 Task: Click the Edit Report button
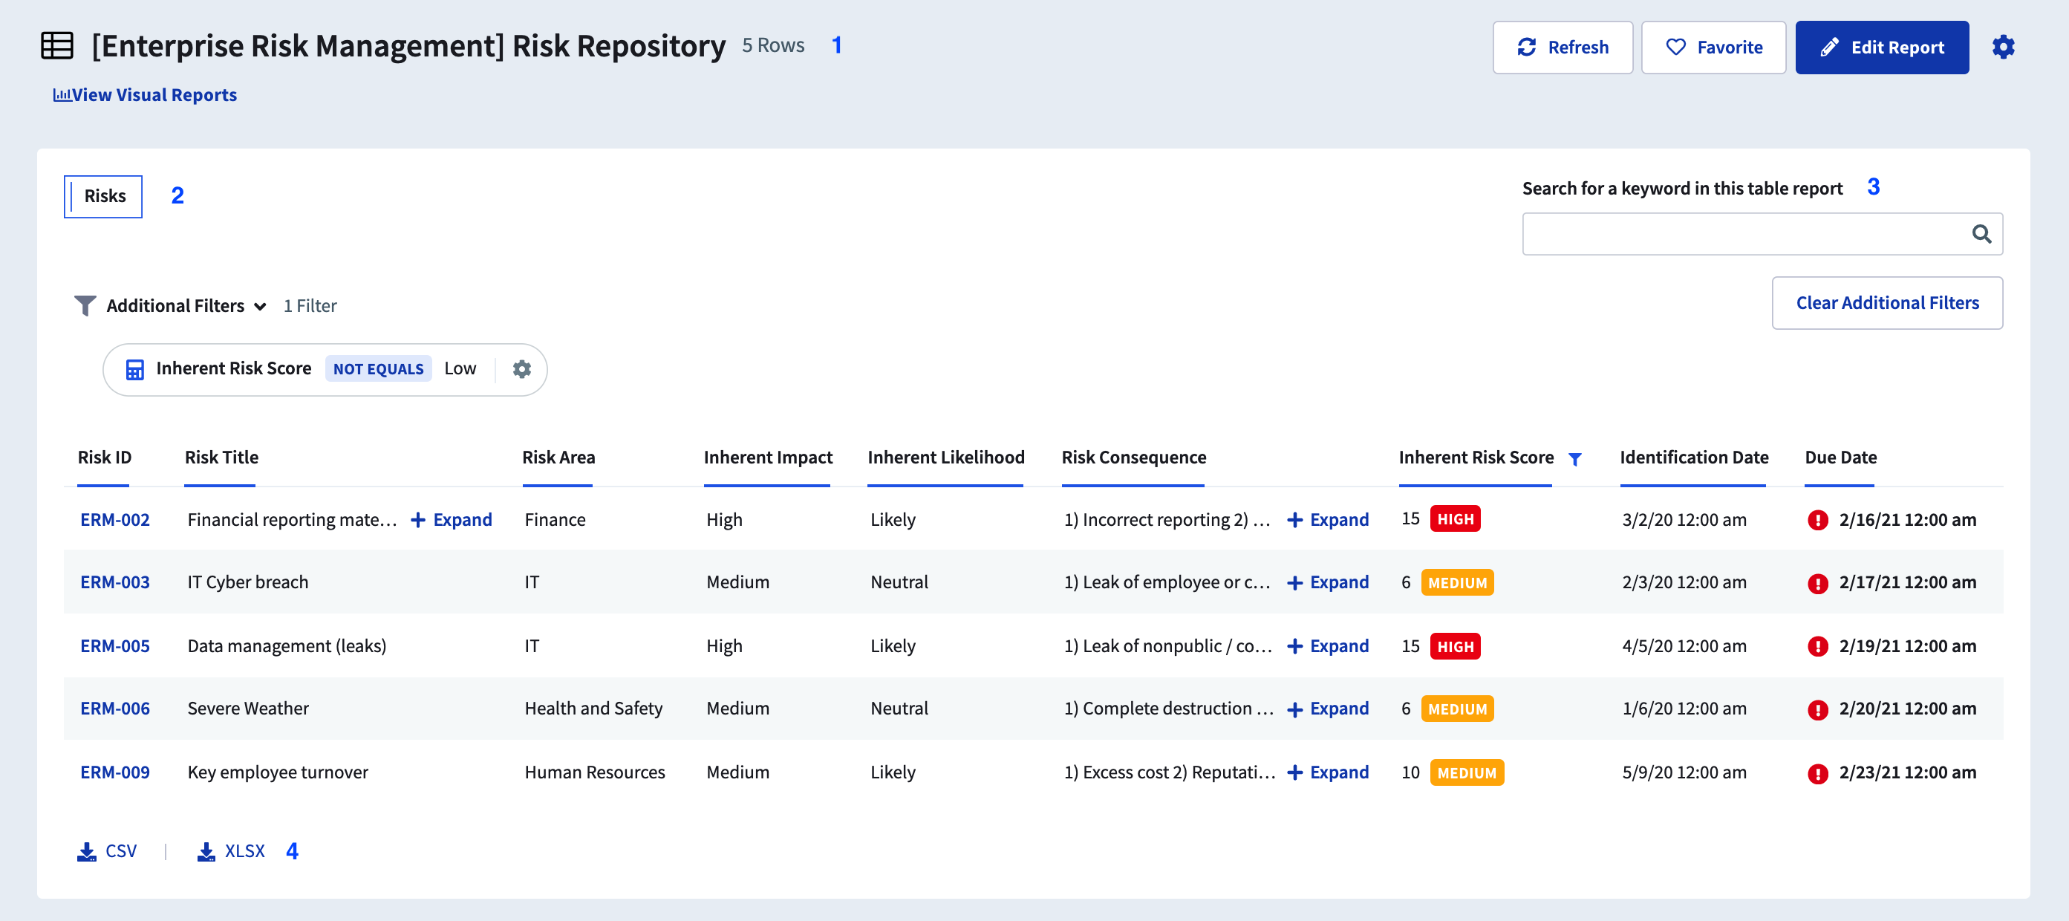(1881, 48)
